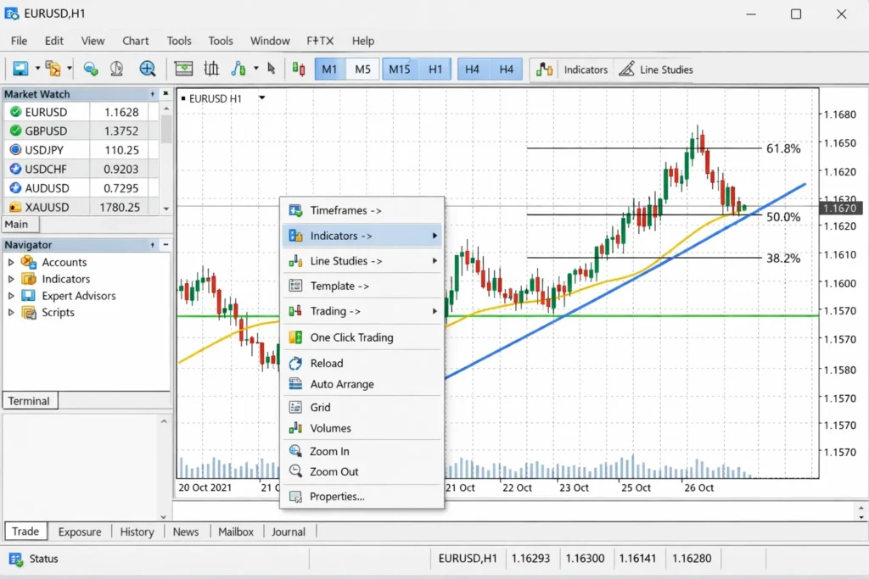Select the Zoom In magnifier toolbar icon
Viewport: 869px width, 579px height.
147,69
